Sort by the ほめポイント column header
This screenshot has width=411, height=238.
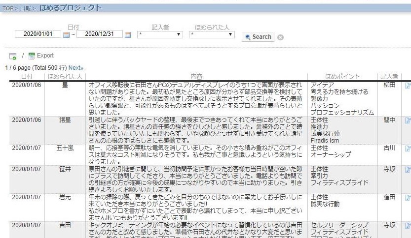click(342, 77)
